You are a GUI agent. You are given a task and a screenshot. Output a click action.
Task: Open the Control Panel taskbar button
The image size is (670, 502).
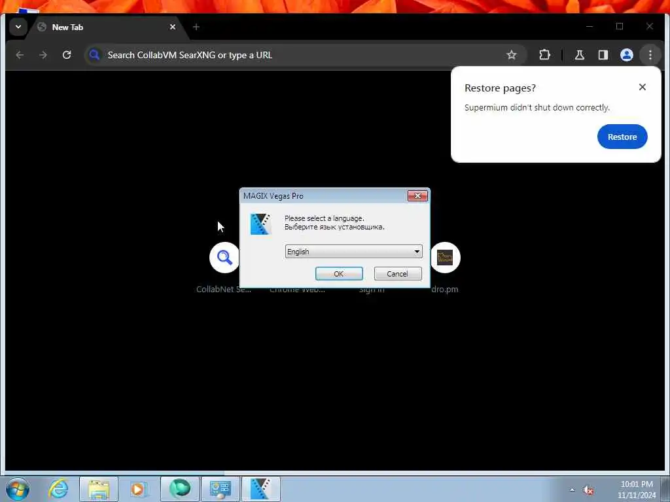(x=220, y=489)
